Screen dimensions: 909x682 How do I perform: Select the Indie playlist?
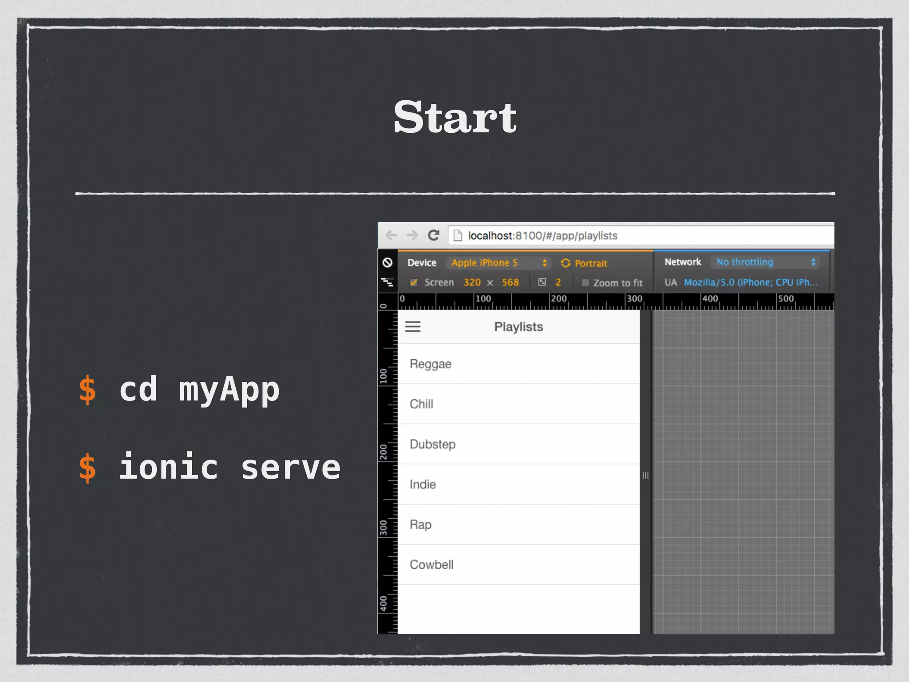point(518,484)
